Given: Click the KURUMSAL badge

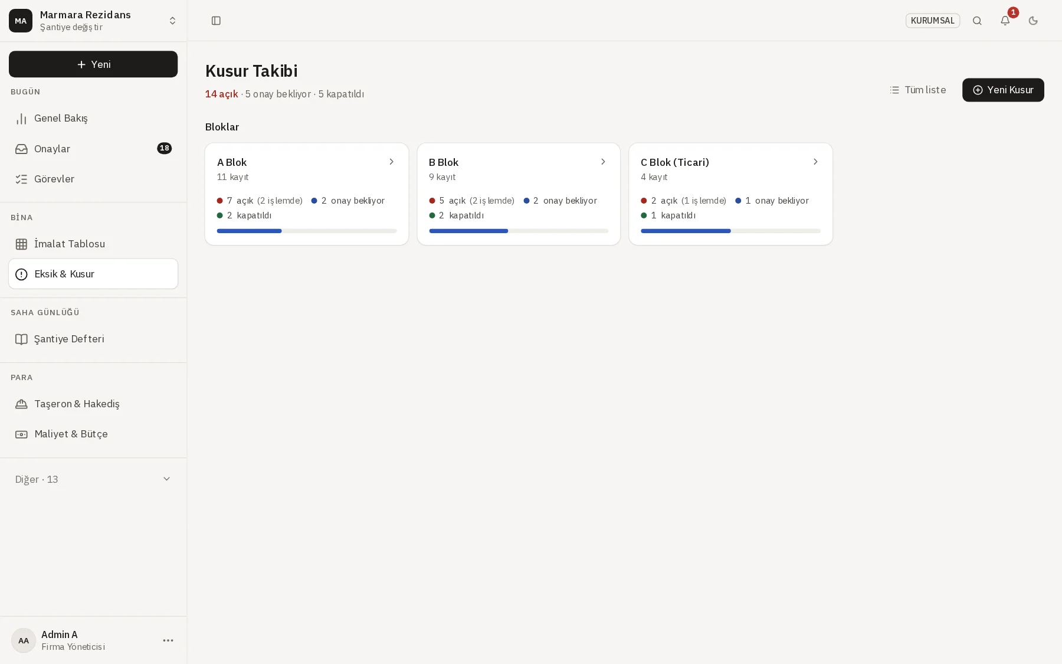Looking at the screenshot, I should tap(933, 21).
